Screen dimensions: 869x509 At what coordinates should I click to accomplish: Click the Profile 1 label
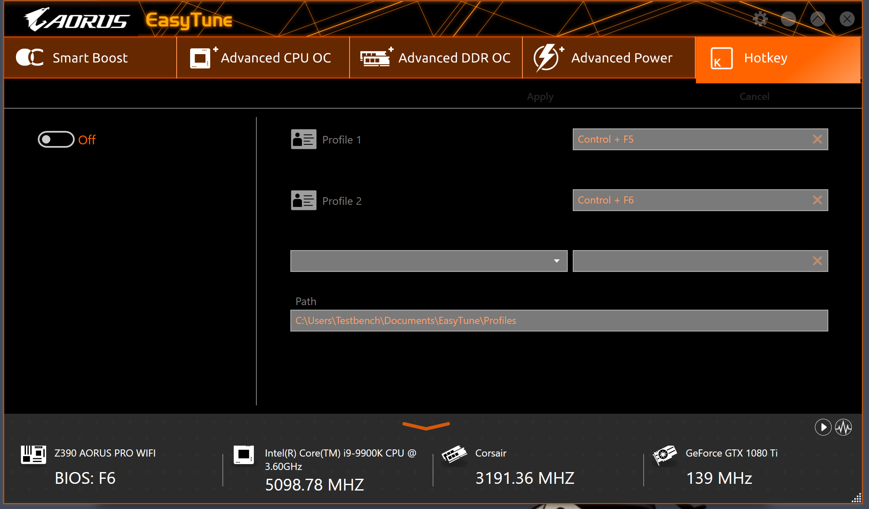coord(342,140)
